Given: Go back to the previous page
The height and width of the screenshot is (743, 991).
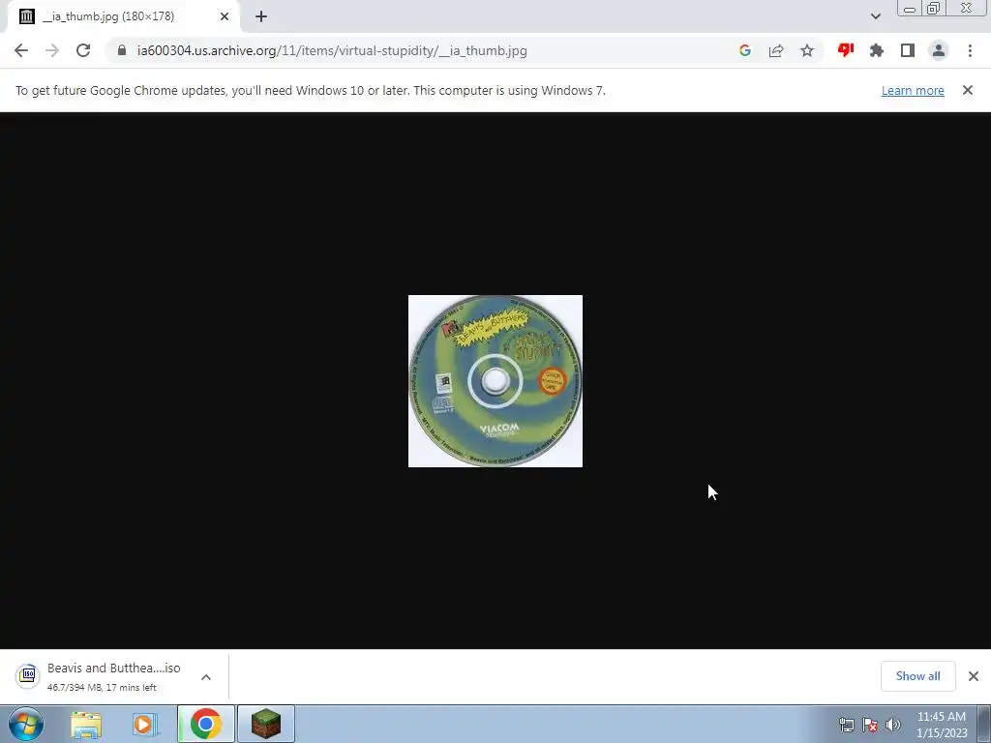Looking at the screenshot, I should click(21, 50).
